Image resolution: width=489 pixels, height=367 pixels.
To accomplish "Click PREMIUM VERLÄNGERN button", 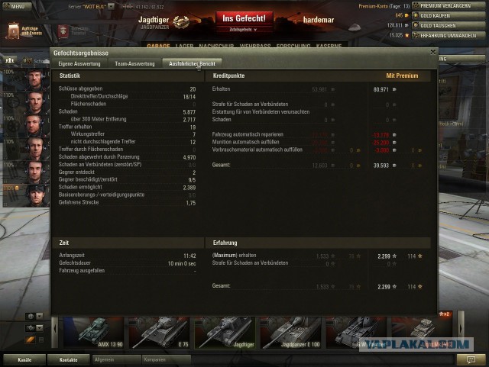I will click(449, 5).
